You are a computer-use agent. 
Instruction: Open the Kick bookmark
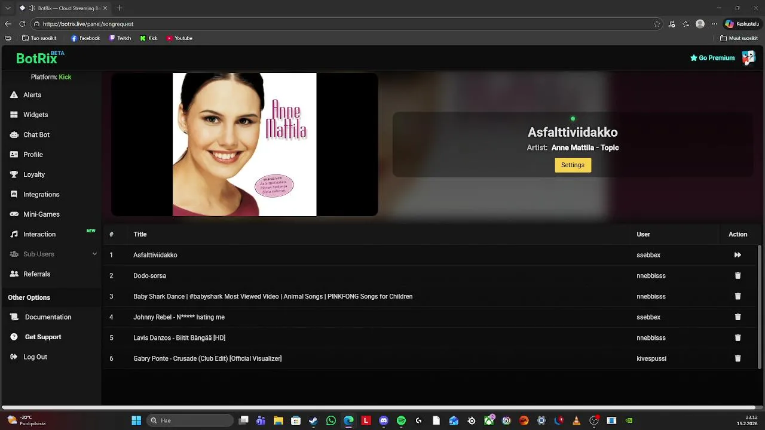click(x=149, y=38)
